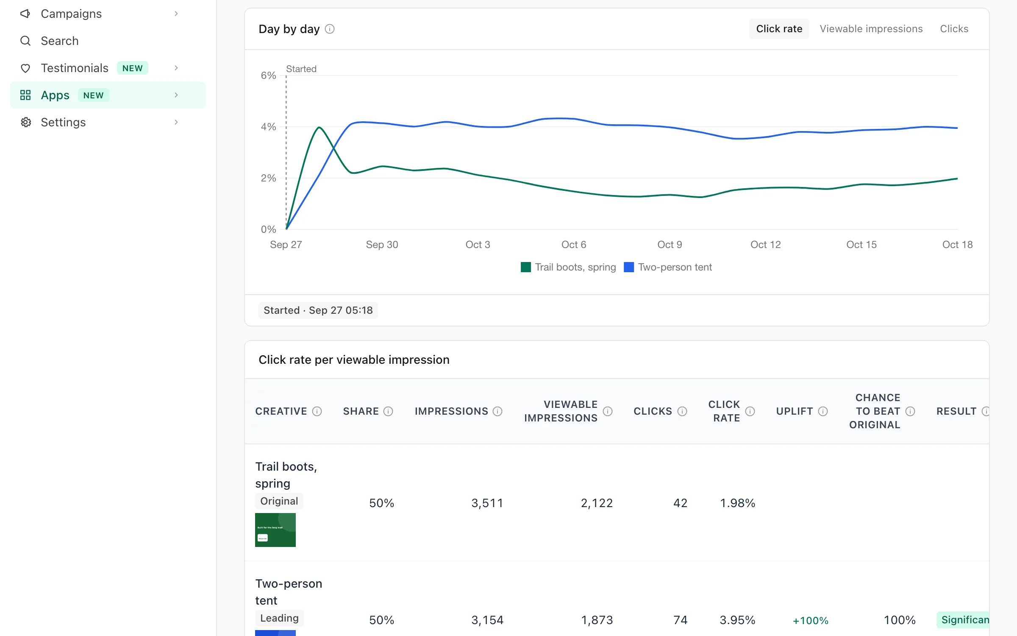Open the CLICK RATE info icon
This screenshot has width=1017, height=636.
(x=750, y=411)
